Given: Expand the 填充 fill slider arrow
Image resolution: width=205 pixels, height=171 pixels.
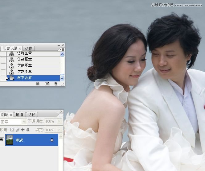Looking at the screenshot, I should (x=60, y=130).
